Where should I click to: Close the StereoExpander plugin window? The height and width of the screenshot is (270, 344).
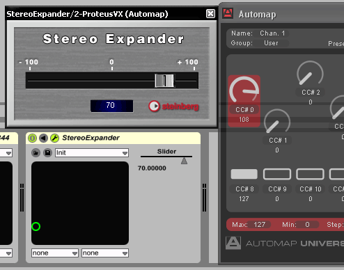[210, 14]
